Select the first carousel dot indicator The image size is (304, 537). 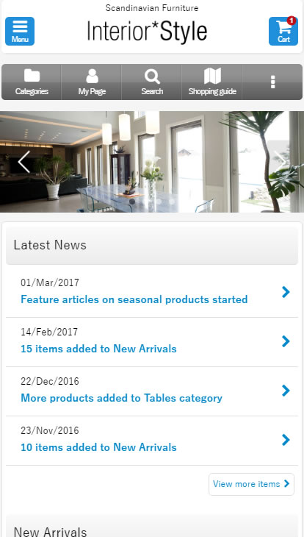(x=132, y=202)
